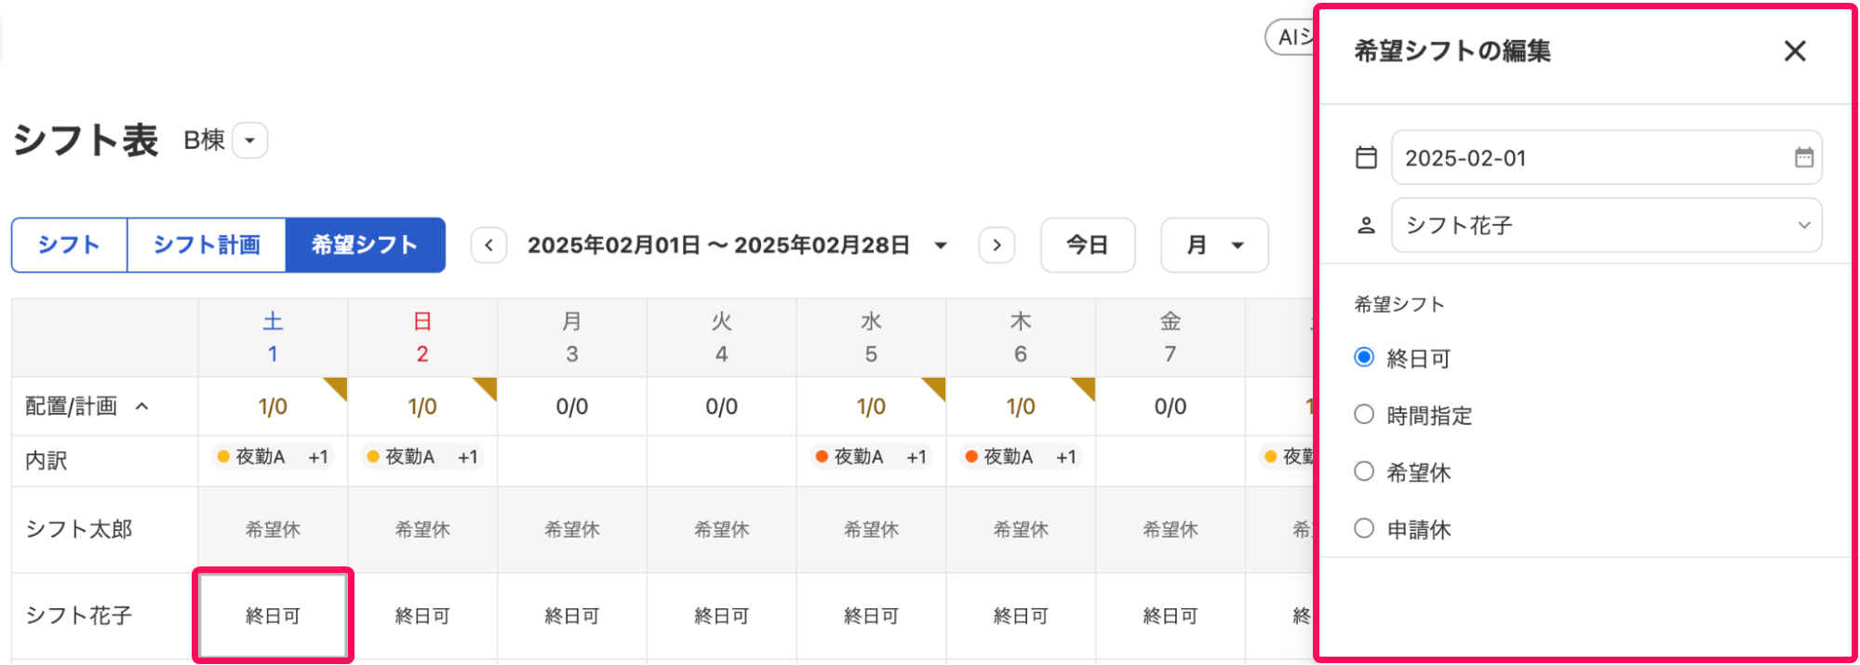Screen dimensions: 1860x665
Task: Go to next month with right arrow
Action: [997, 246]
